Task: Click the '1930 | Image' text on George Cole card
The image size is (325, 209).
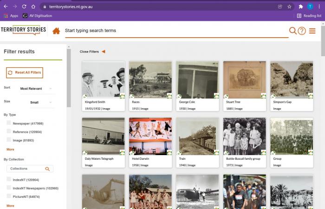Action: tap(187, 109)
